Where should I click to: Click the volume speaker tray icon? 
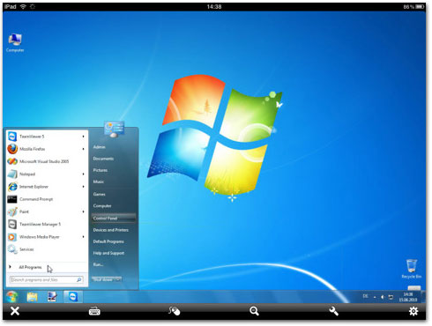[383, 297]
